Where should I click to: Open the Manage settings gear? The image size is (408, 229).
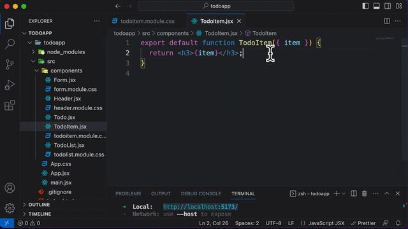point(10,208)
